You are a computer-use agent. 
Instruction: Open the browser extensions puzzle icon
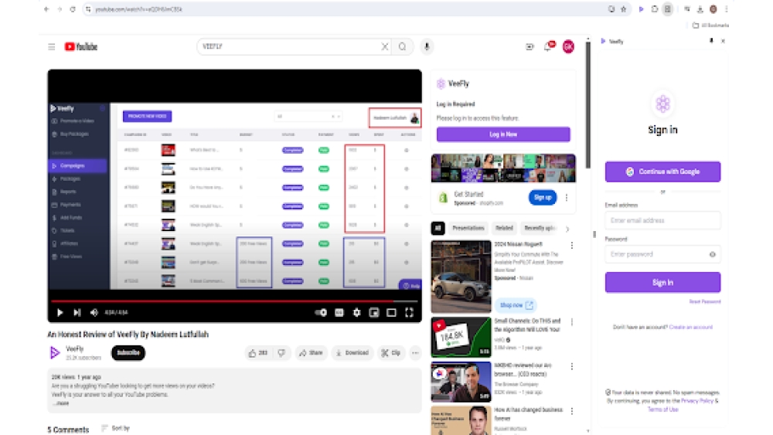click(x=655, y=8)
